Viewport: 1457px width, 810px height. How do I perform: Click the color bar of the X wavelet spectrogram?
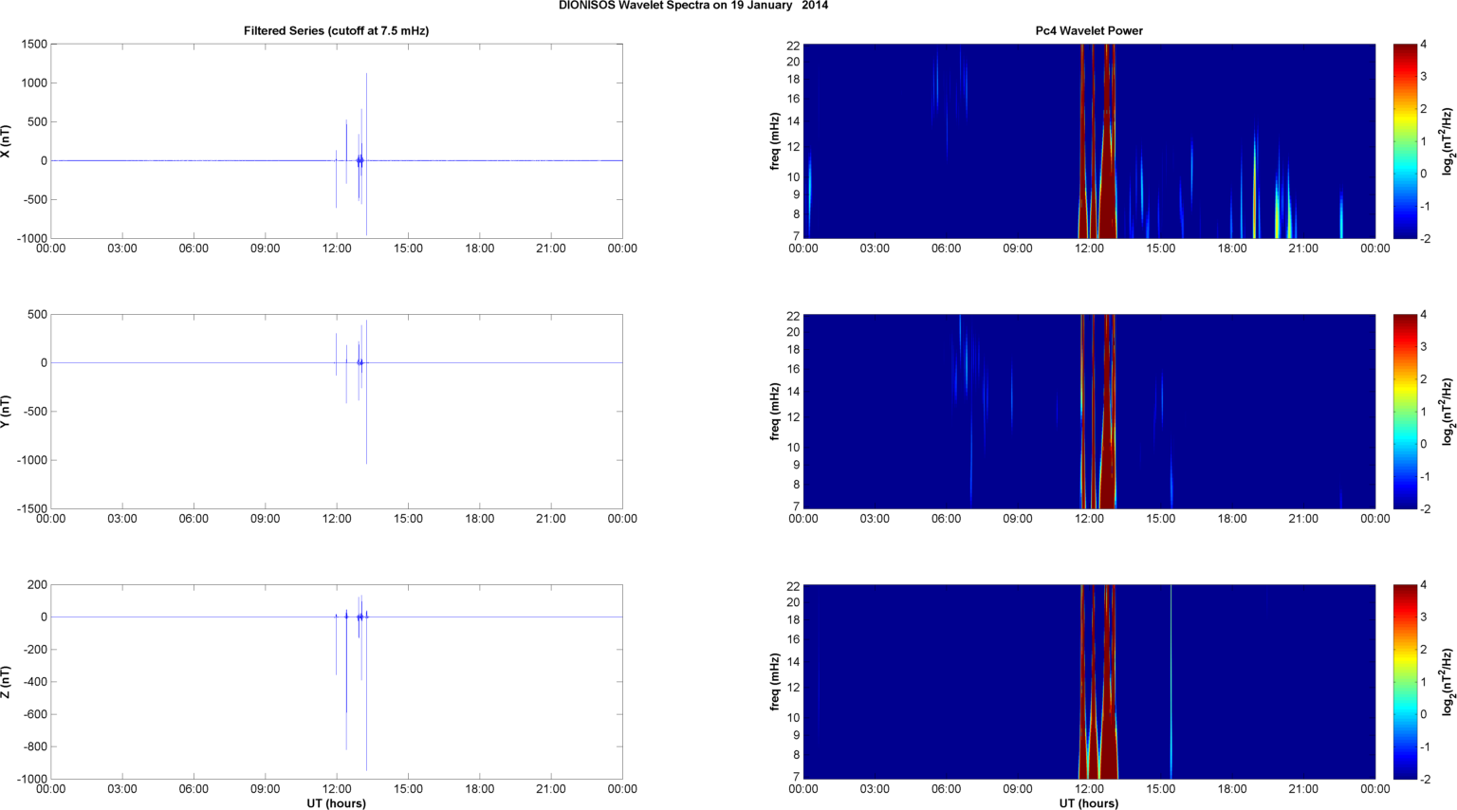coord(1405,141)
